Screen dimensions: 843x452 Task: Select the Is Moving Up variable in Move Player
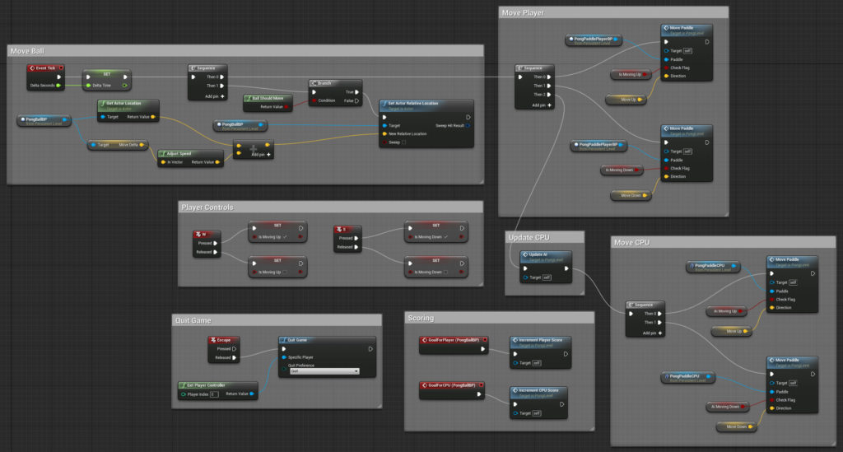[x=631, y=75]
